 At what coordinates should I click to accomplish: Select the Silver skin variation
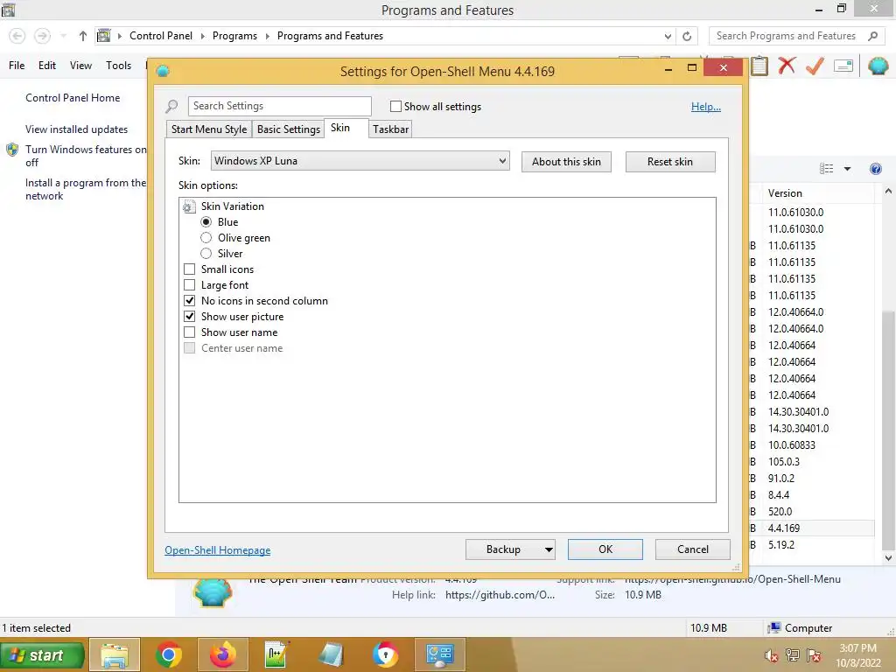[206, 254]
